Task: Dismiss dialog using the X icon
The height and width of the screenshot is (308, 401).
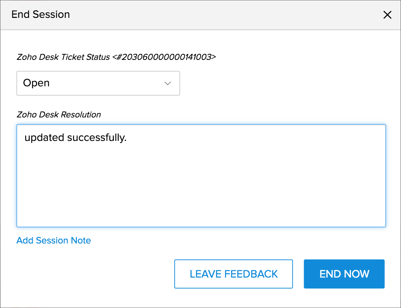Action: 387,15
